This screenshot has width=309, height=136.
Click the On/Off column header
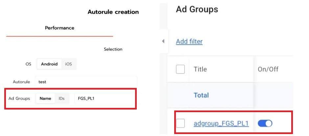(x=268, y=69)
